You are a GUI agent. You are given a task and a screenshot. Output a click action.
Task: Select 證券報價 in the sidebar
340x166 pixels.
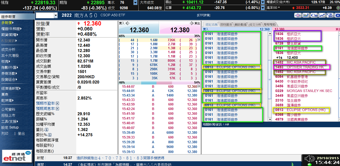(17, 17)
